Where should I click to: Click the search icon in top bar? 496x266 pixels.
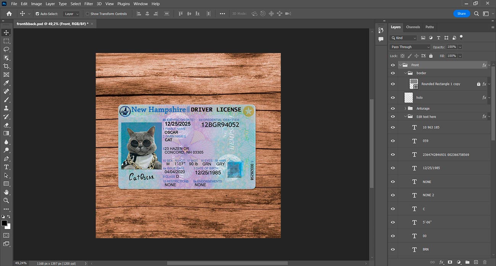coord(477,14)
